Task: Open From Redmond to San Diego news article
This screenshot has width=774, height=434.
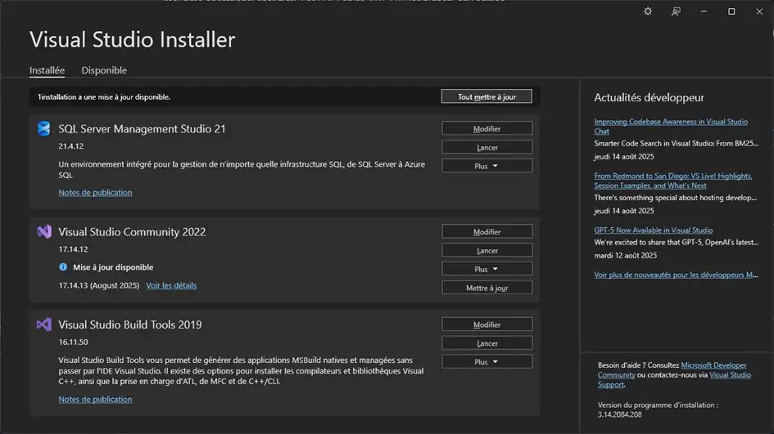Action: (672, 181)
